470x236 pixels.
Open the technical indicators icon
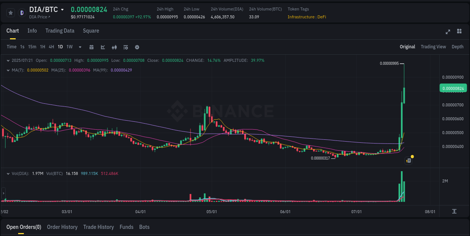(114, 47)
